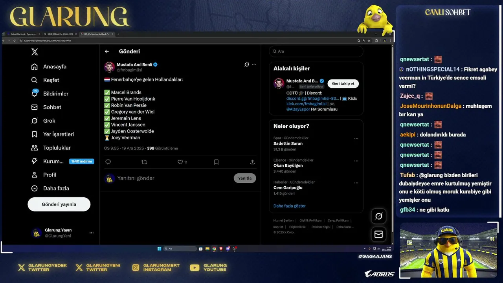Open options for the Cem Garipoğlu trend
The width and height of the screenshot is (503, 283).
pyautogui.click(x=356, y=183)
